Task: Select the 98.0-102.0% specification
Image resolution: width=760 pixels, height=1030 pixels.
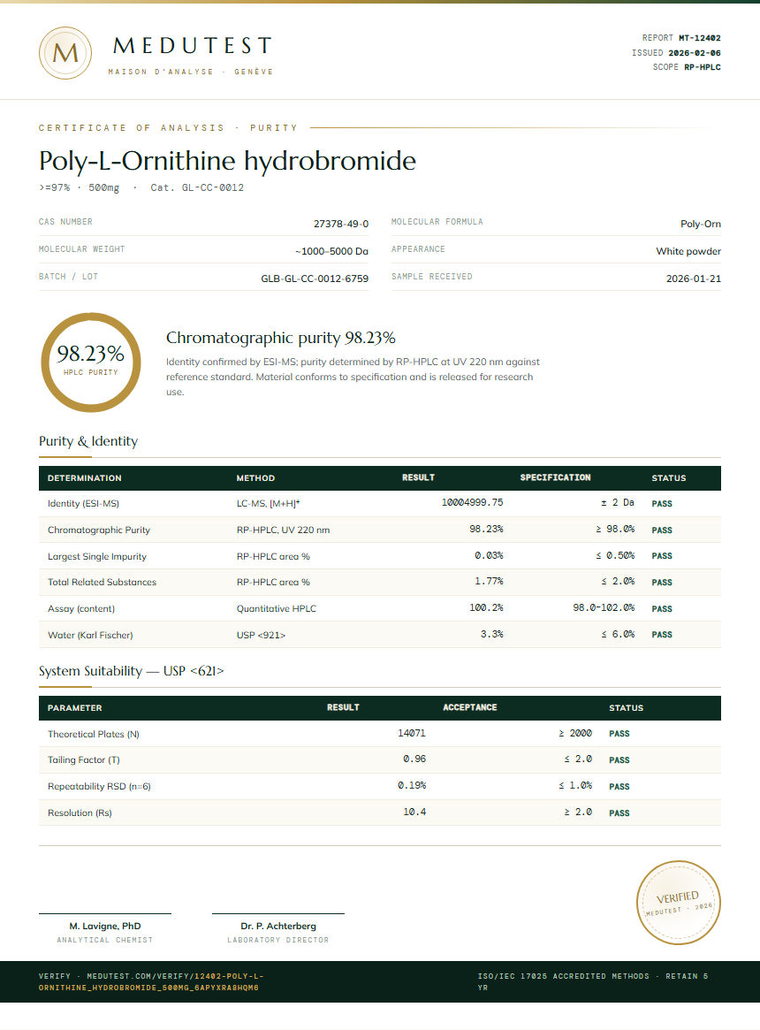Action: [x=604, y=607]
